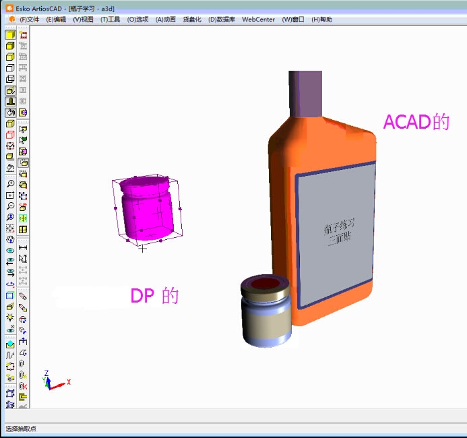Click the Zoom Out magnifier tool
This screenshot has height=438, width=467.
tap(10, 206)
